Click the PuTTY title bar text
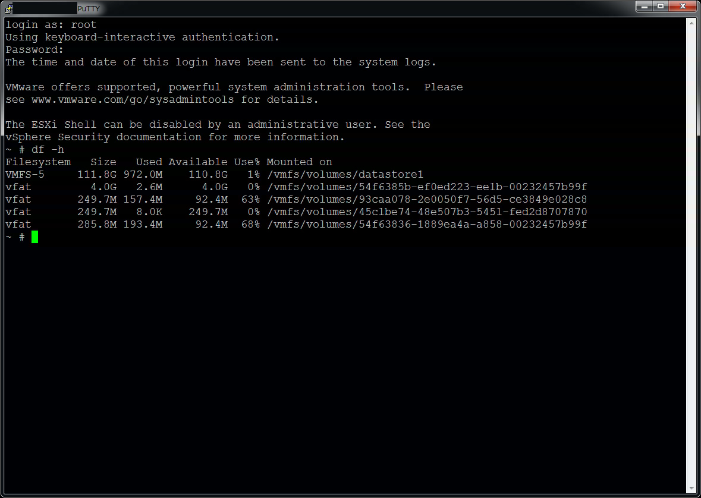The width and height of the screenshot is (701, 498). pos(89,8)
